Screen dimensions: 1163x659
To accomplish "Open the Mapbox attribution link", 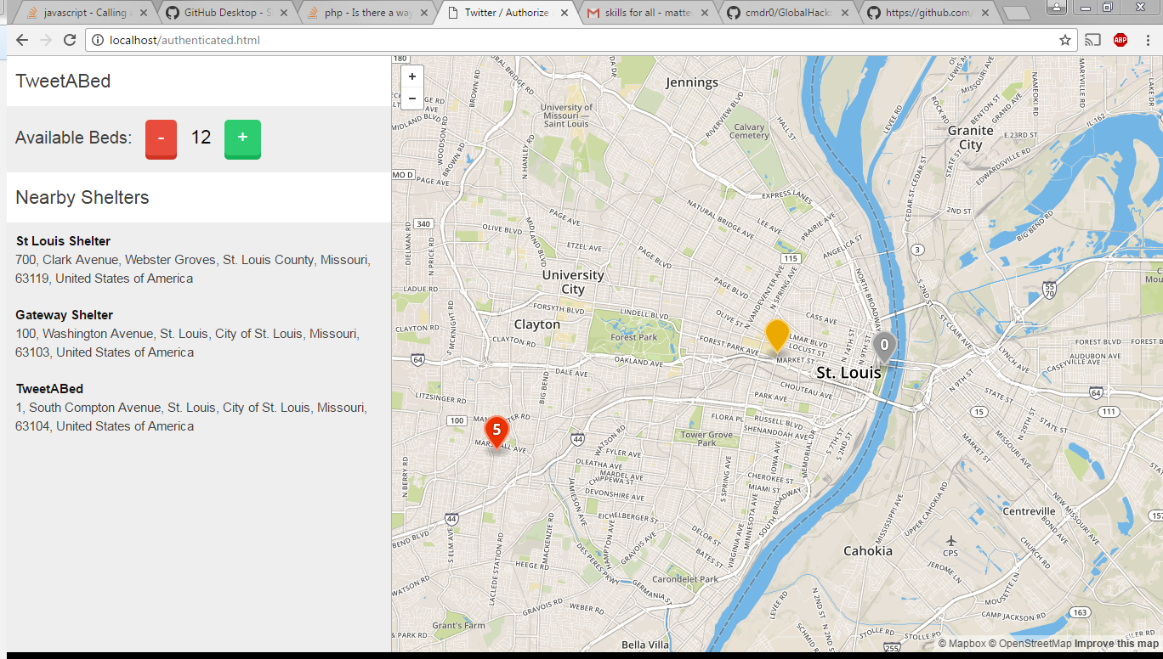I will (962, 644).
